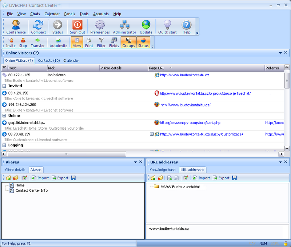The width and height of the screenshot is (291, 247).
Task: Open the Chats menu
Action: point(35,14)
